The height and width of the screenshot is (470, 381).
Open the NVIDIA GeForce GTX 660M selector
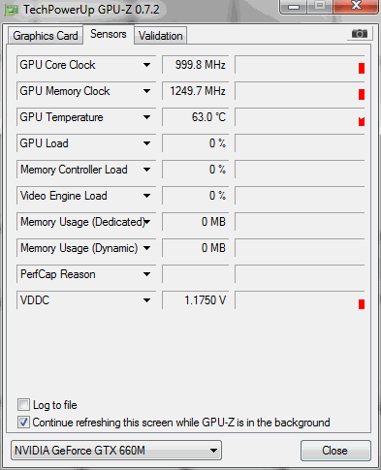pyautogui.click(x=116, y=451)
